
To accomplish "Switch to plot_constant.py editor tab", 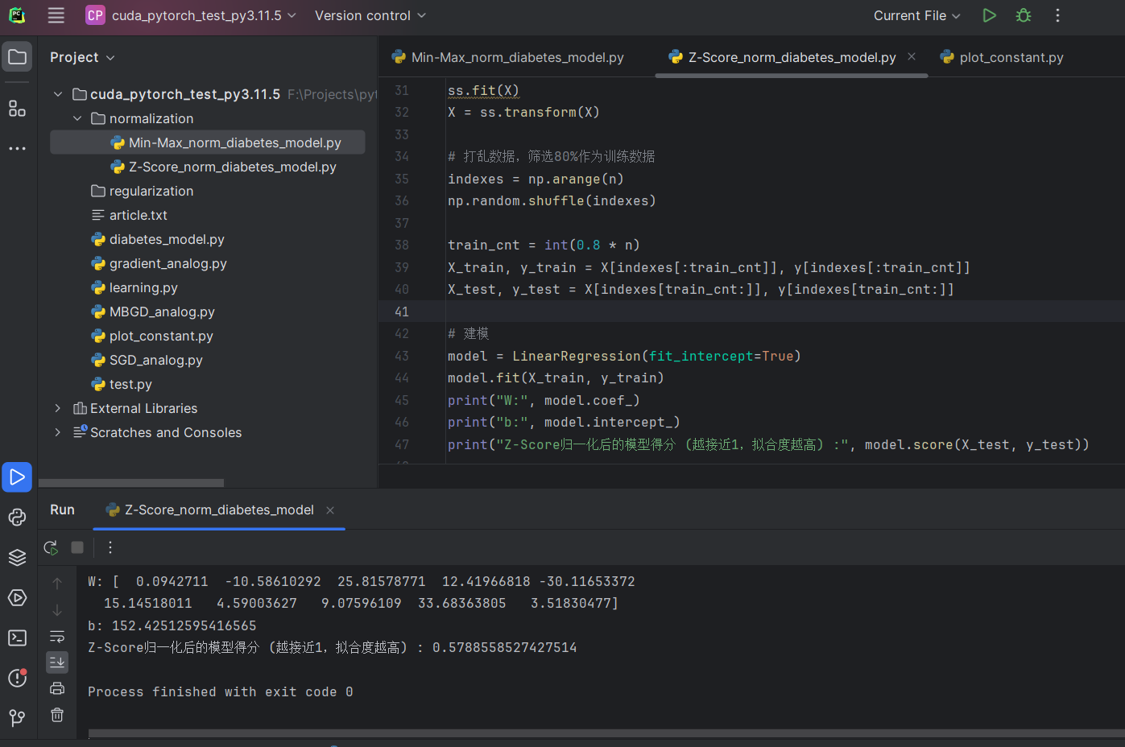I will pos(1002,57).
